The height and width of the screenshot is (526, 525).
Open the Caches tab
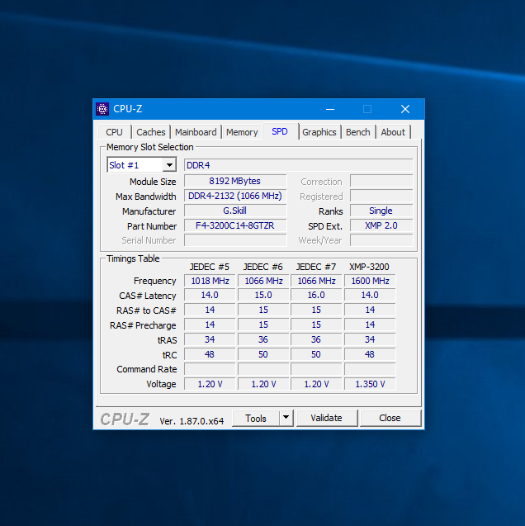[x=151, y=132]
